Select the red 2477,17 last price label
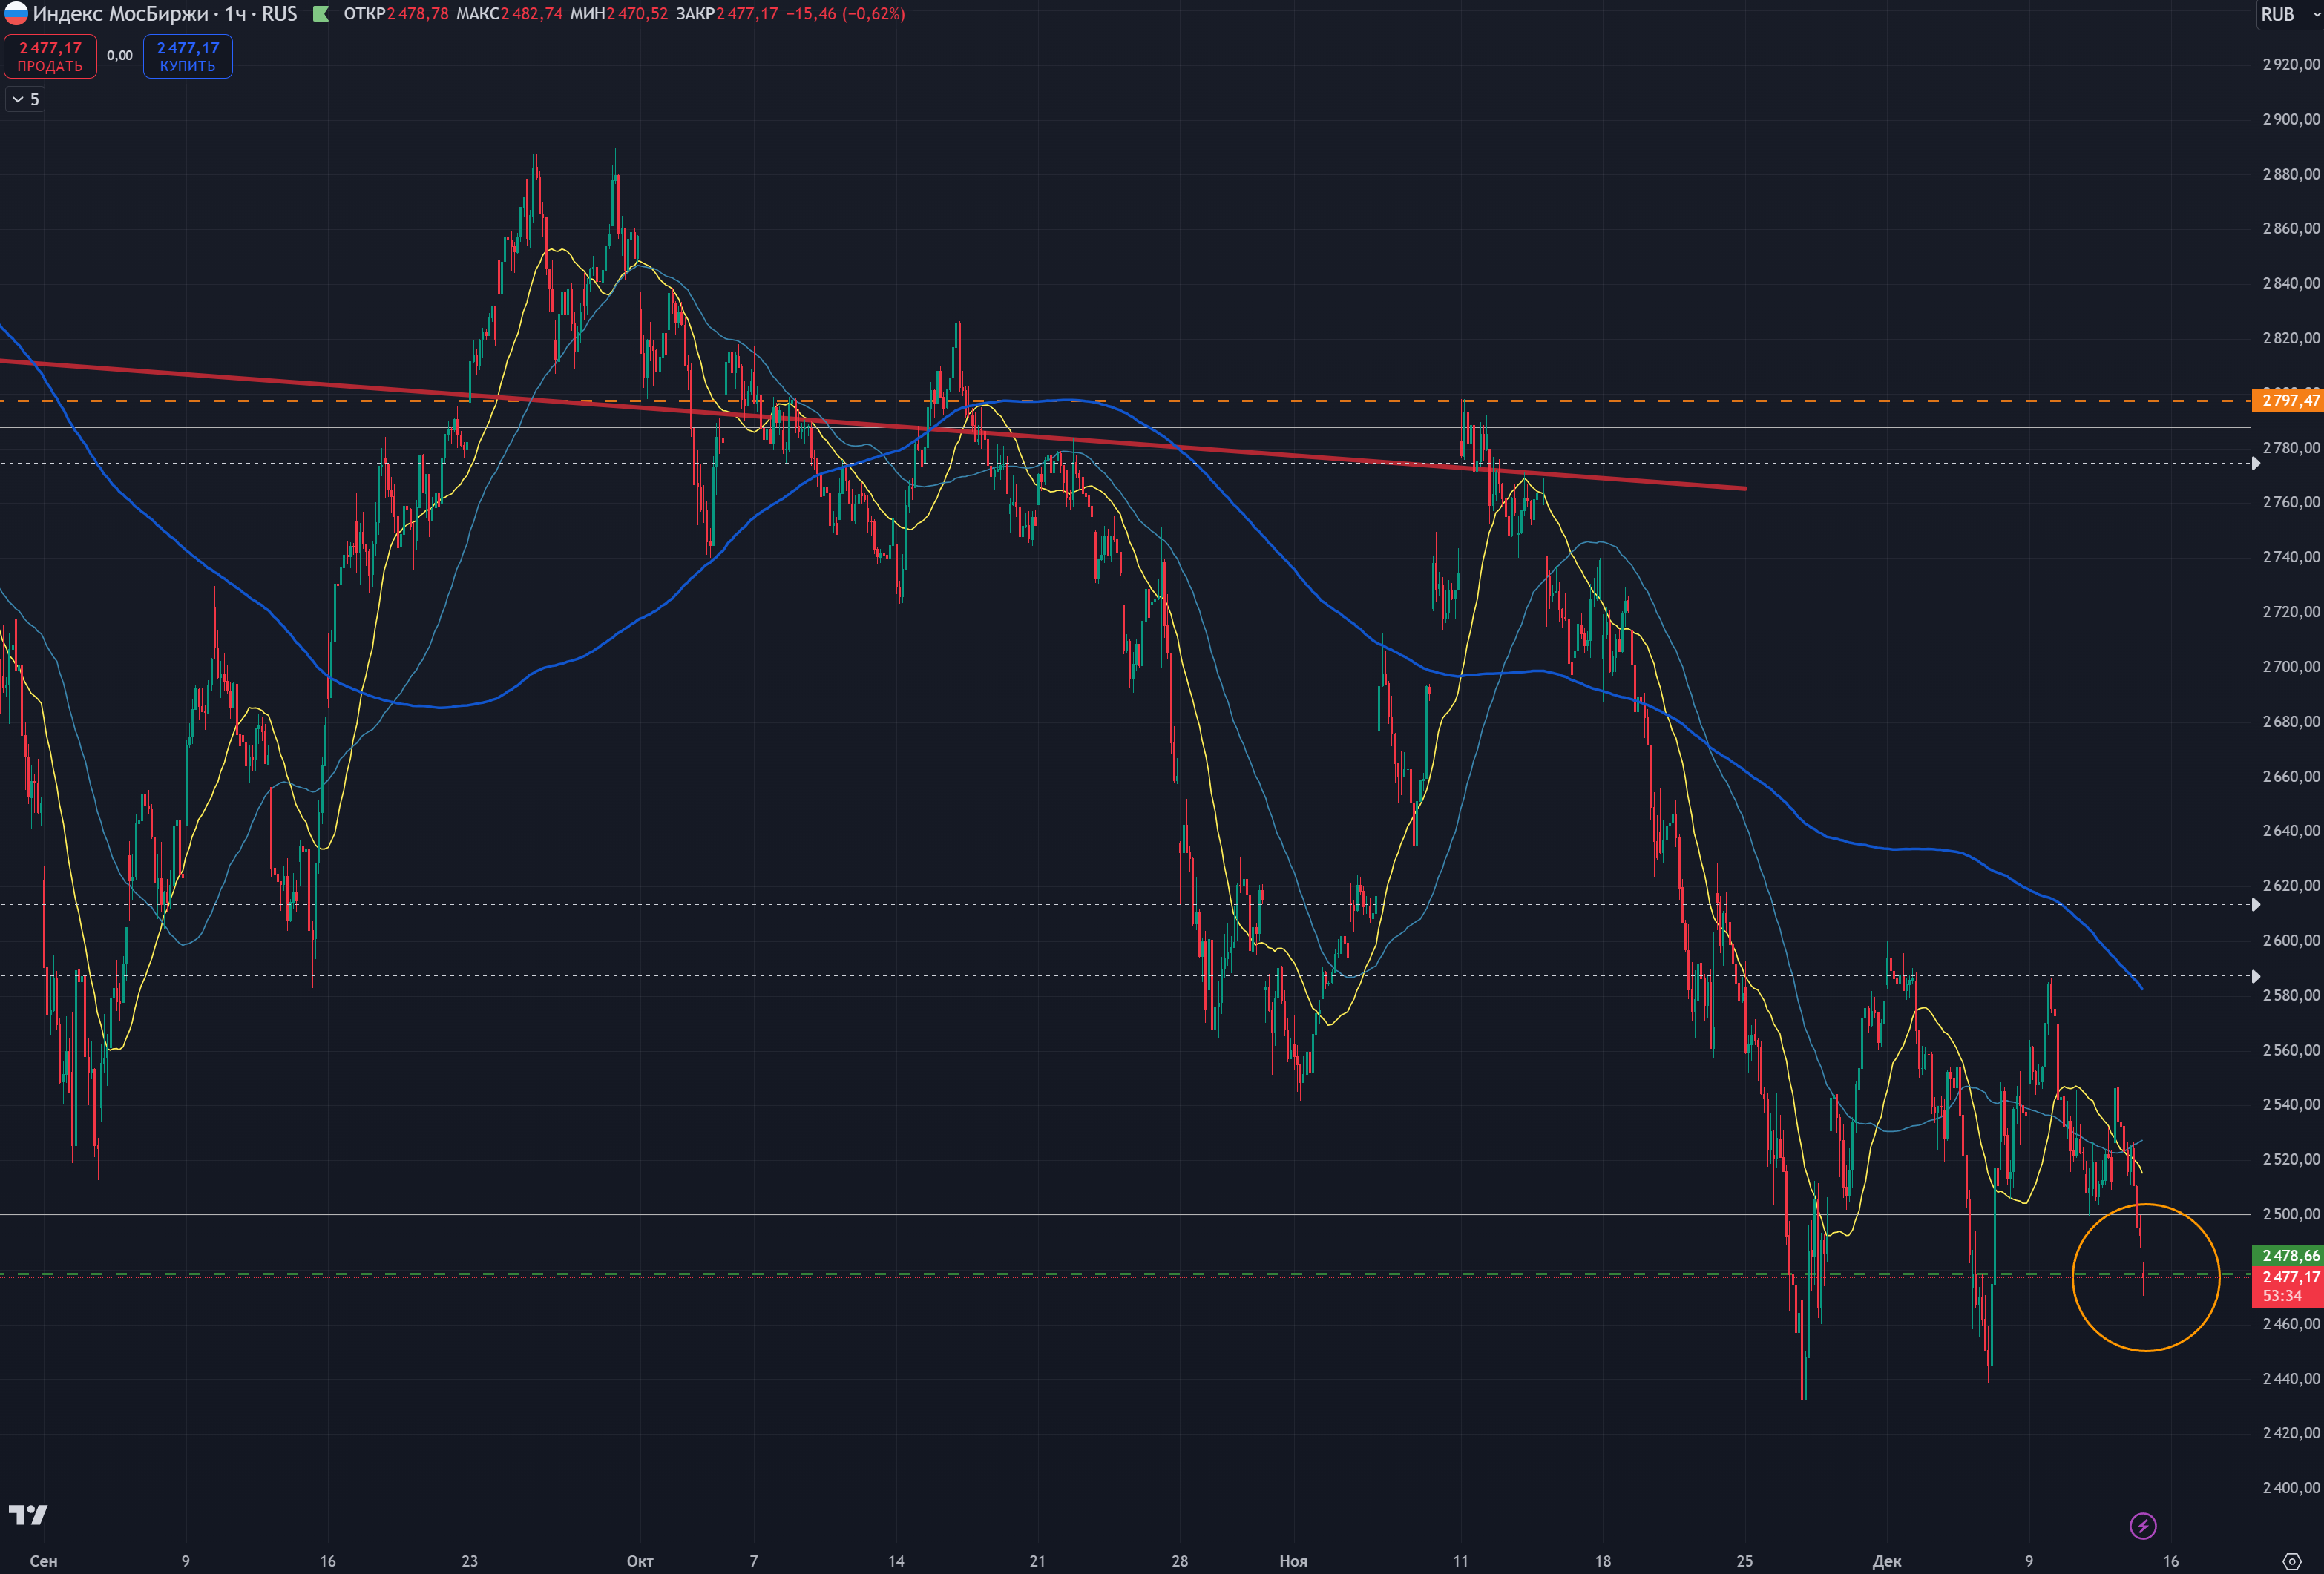Image resolution: width=2324 pixels, height=1574 pixels. point(2287,1277)
